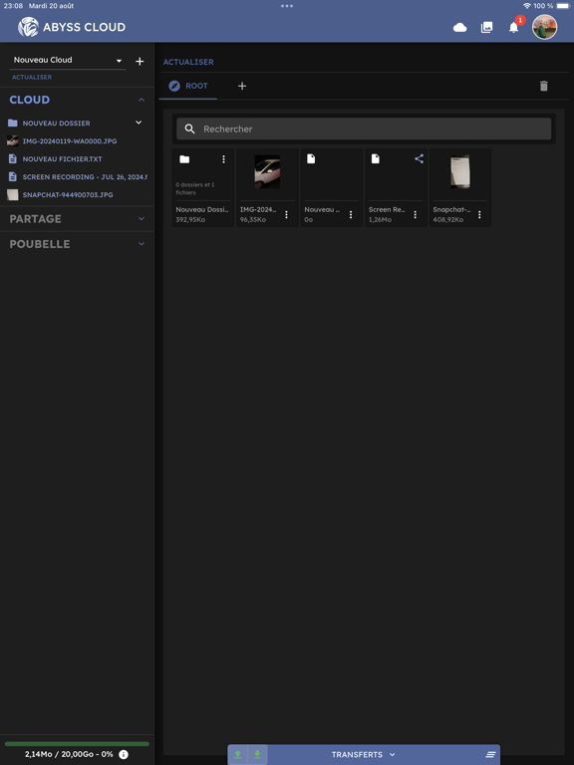Click the 408,92Ko size label
The width and height of the screenshot is (574, 765).
tap(448, 220)
